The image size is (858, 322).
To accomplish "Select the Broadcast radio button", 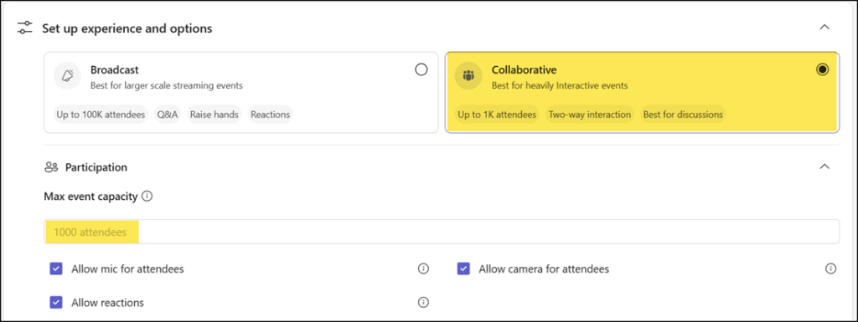I will (421, 69).
